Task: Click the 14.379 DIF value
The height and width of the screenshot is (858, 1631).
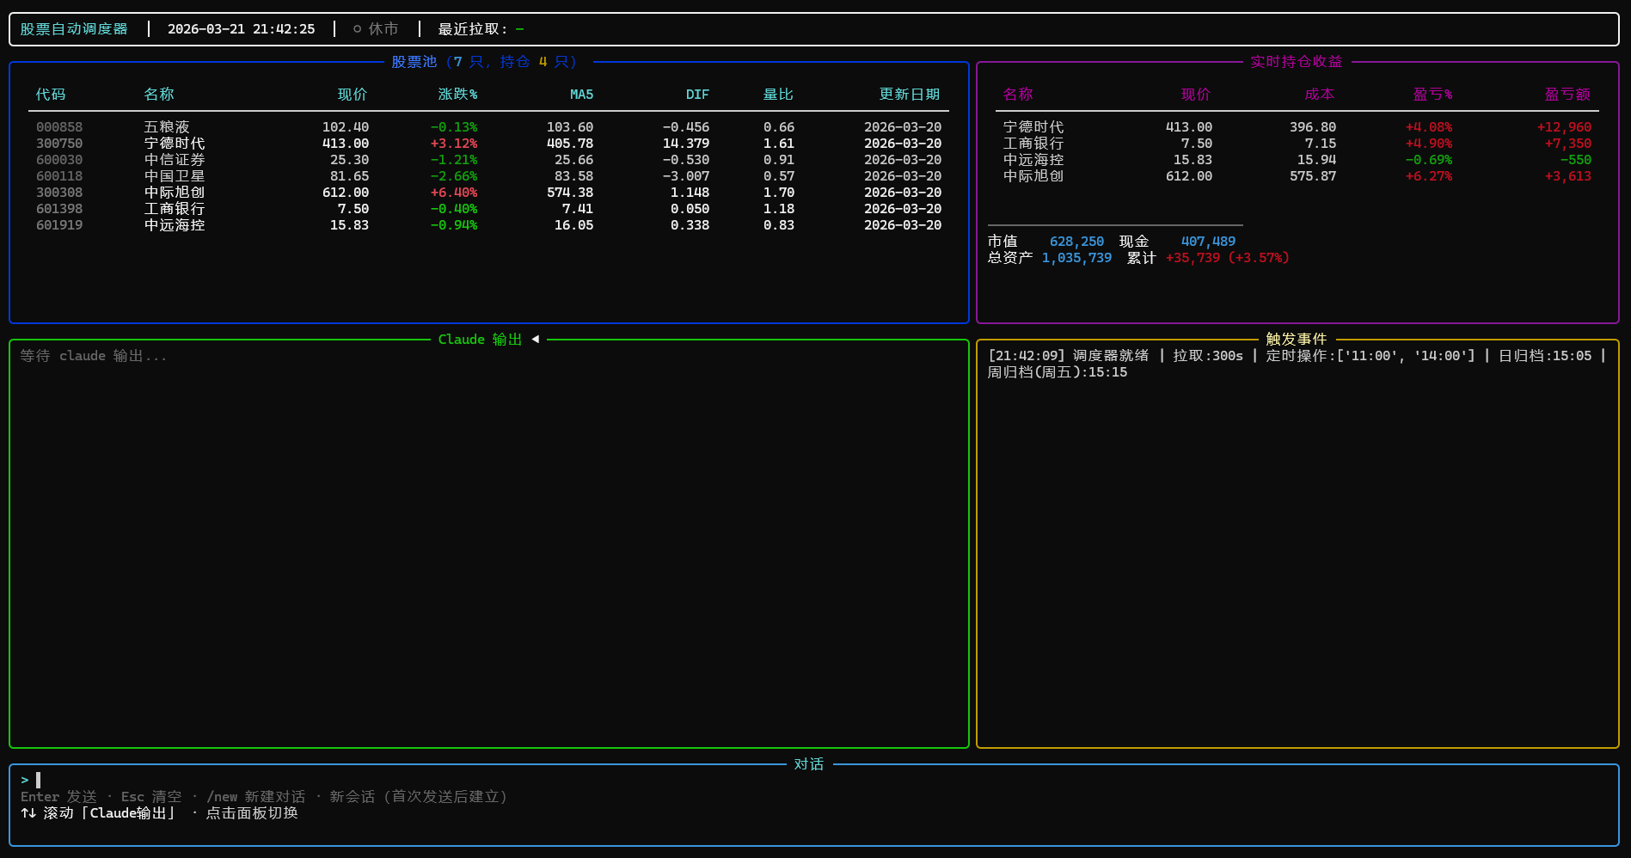Action: 686,144
